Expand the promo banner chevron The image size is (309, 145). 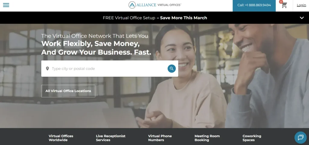[302, 18]
